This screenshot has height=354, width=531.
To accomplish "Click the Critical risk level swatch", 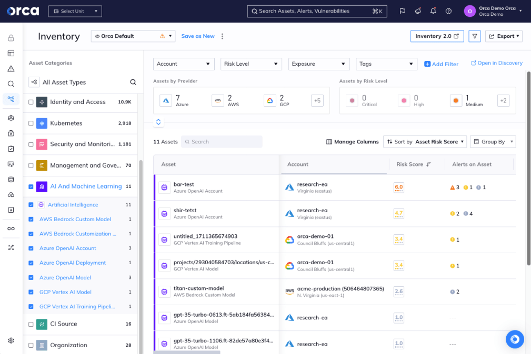I will pos(352,100).
